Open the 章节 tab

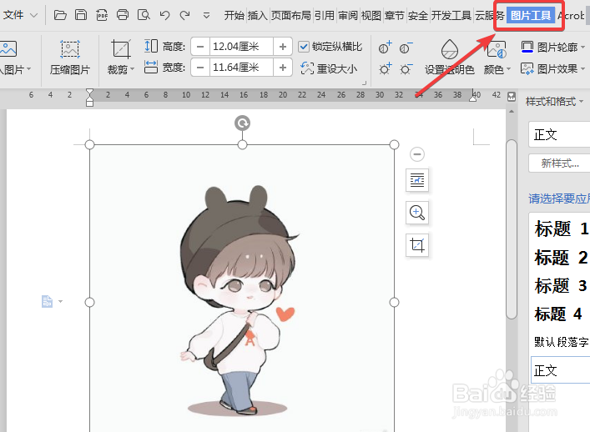pos(395,15)
